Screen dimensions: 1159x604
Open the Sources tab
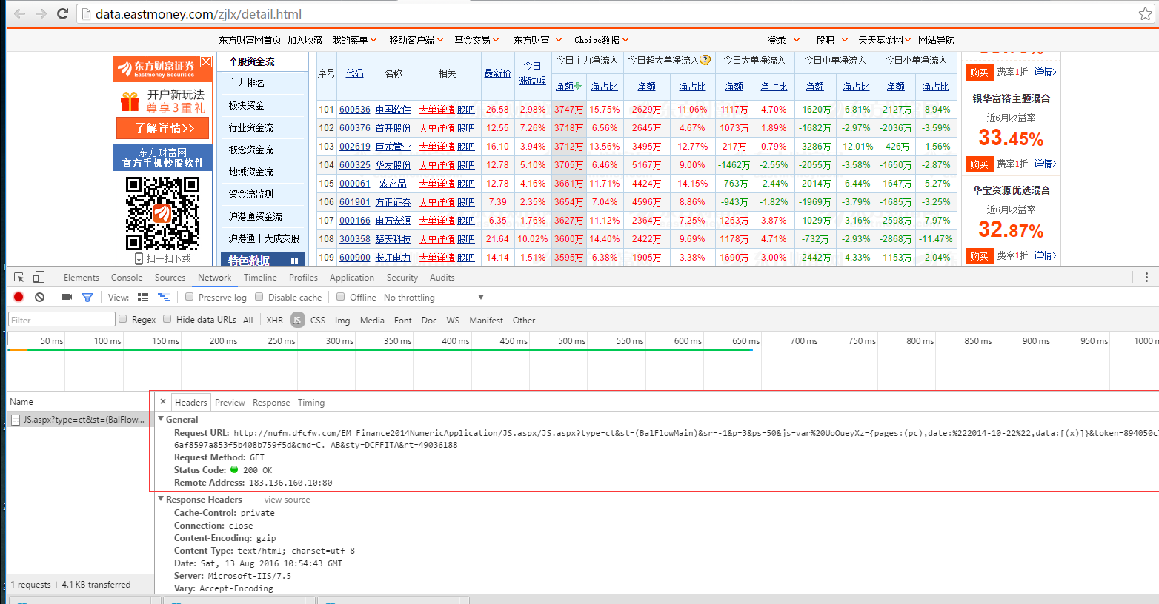(x=170, y=278)
